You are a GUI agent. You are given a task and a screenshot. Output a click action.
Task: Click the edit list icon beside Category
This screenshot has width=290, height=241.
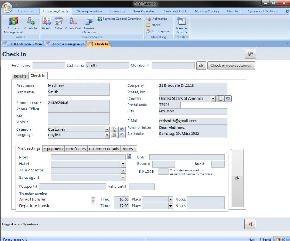pos(114,129)
